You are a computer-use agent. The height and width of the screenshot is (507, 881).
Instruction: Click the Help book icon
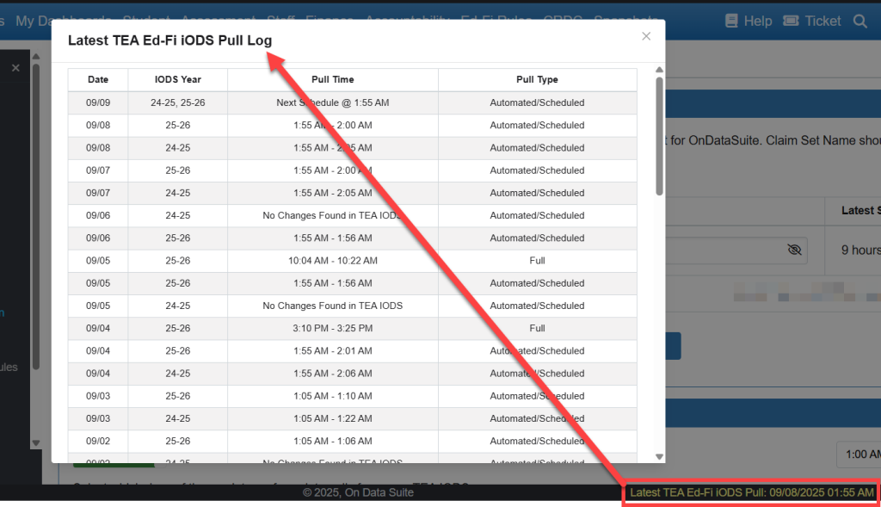coord(733,21)
